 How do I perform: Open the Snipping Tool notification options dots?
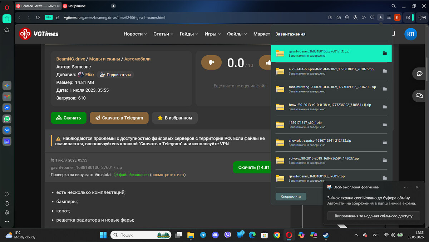click(406, 187)
